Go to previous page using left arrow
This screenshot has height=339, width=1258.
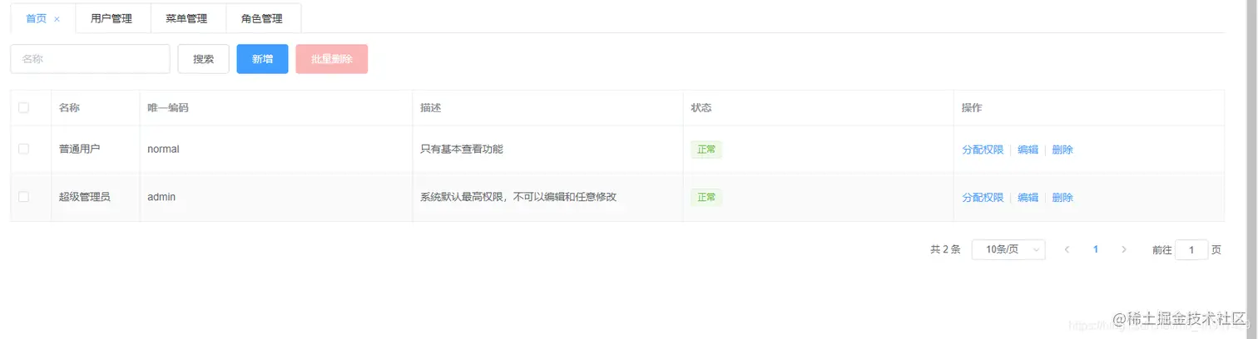(x=1067, y=249)
